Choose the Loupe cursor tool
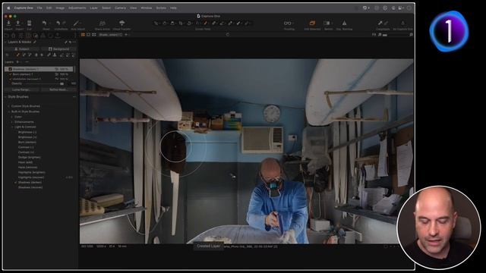The image size is (486, 273). click(172, 24)
